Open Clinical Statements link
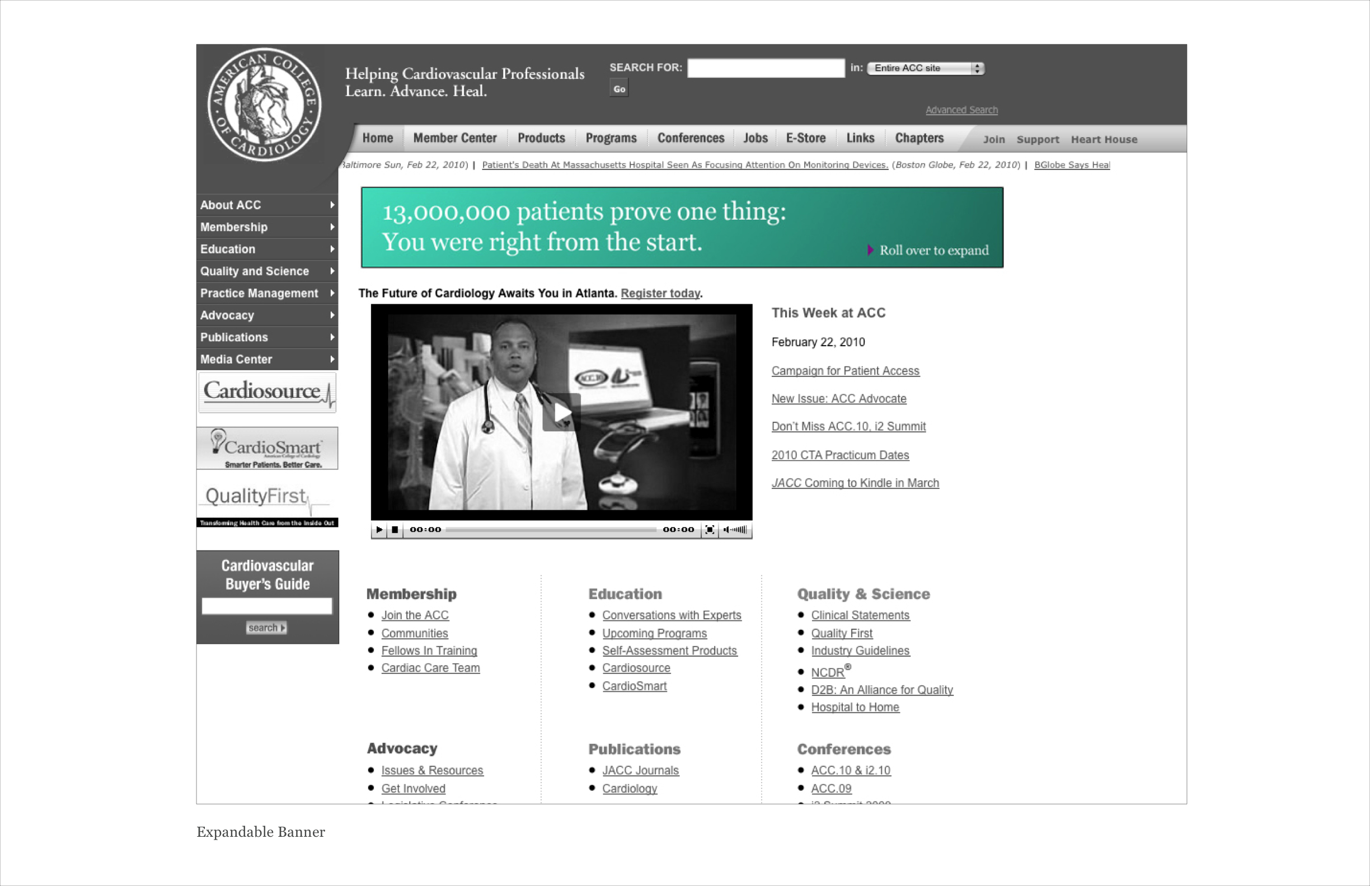 point(861,615)
